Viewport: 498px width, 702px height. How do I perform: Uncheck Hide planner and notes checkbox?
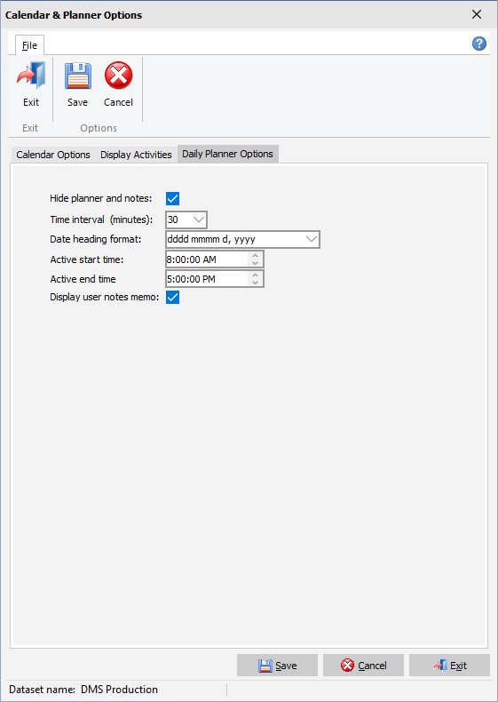[x=172, y=198]
